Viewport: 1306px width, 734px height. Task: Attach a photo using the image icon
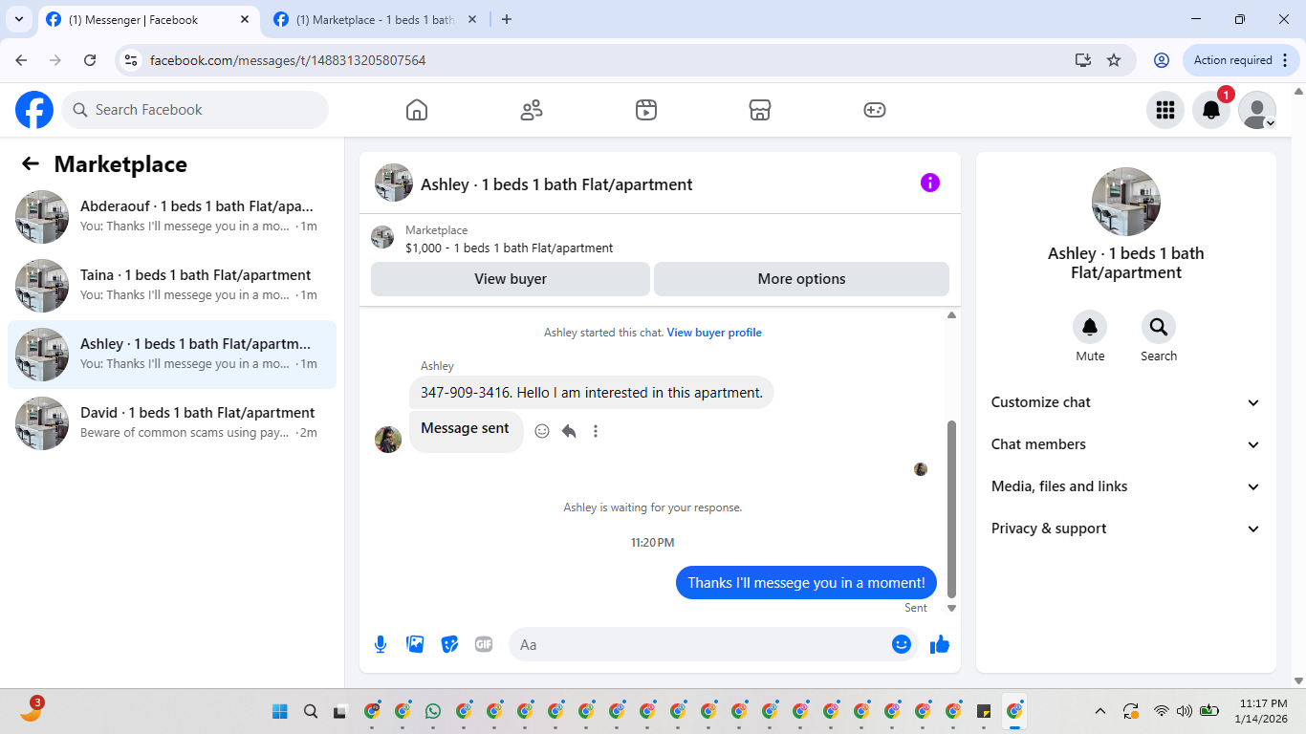(x=415, y=644)
